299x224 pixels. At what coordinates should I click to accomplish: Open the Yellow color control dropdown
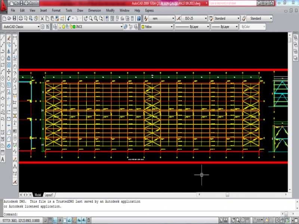point(172,27)
